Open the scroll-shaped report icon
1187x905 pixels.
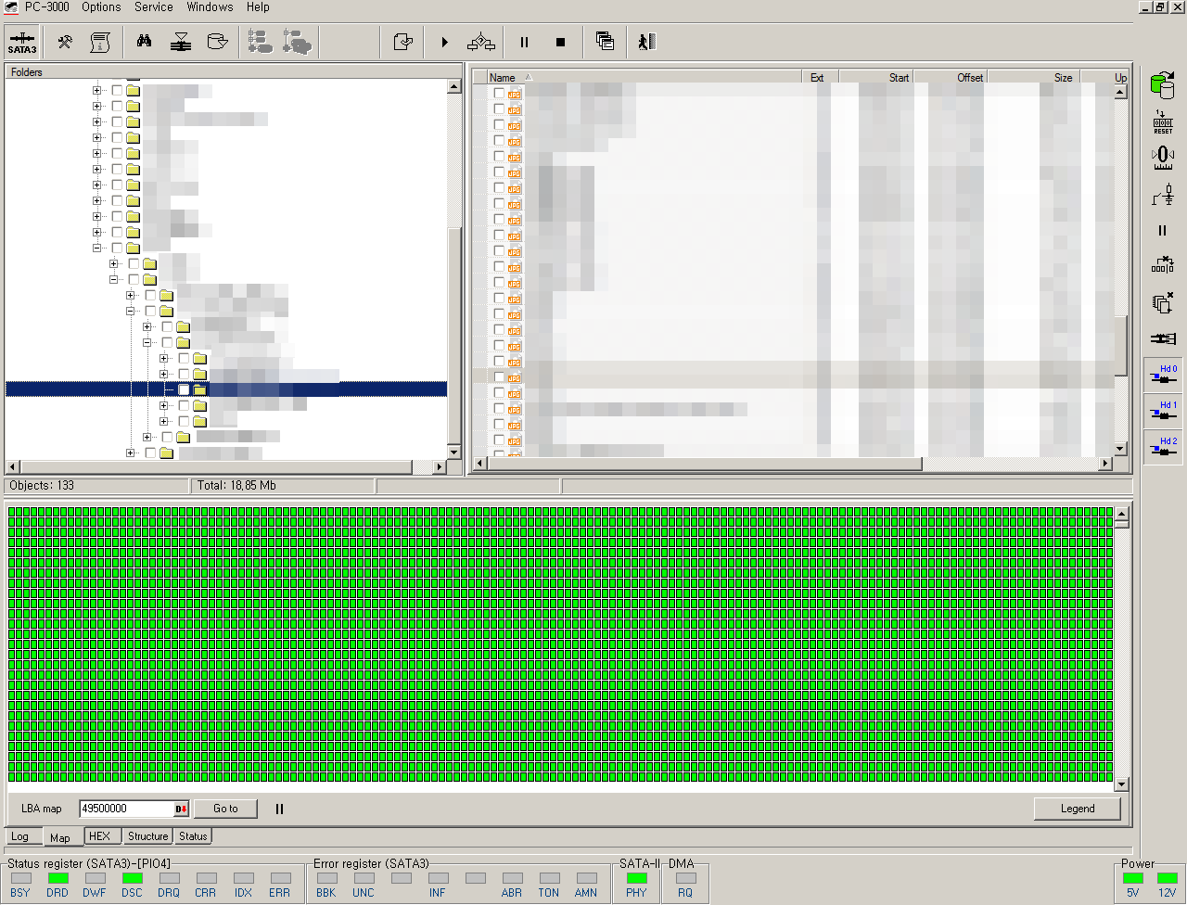point(100,42)
